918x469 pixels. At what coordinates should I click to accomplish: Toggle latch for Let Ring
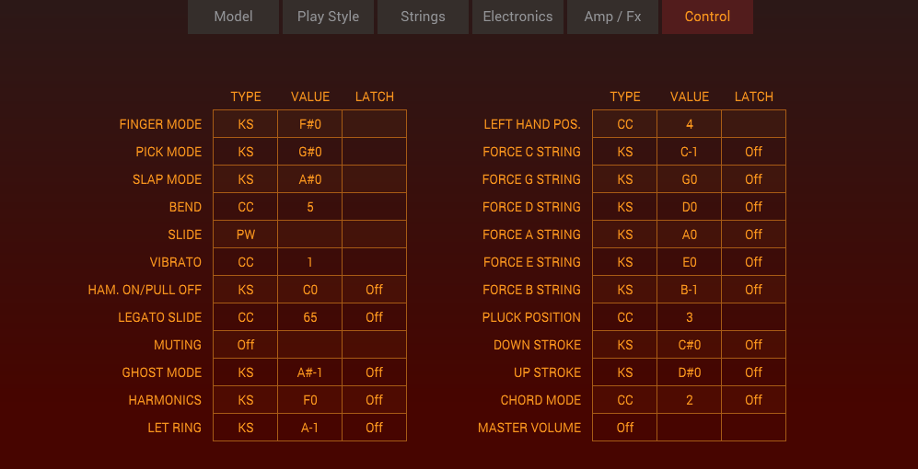[374, 428]
